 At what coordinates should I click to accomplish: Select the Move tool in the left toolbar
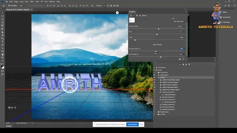coord(3,13)
